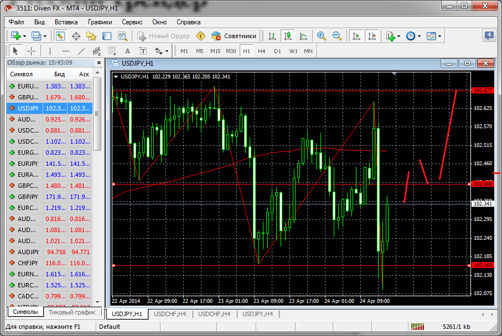Screen dimensions: 502x336
Task: Switch to the Тиковый график tab
Action: pos(72,312)
